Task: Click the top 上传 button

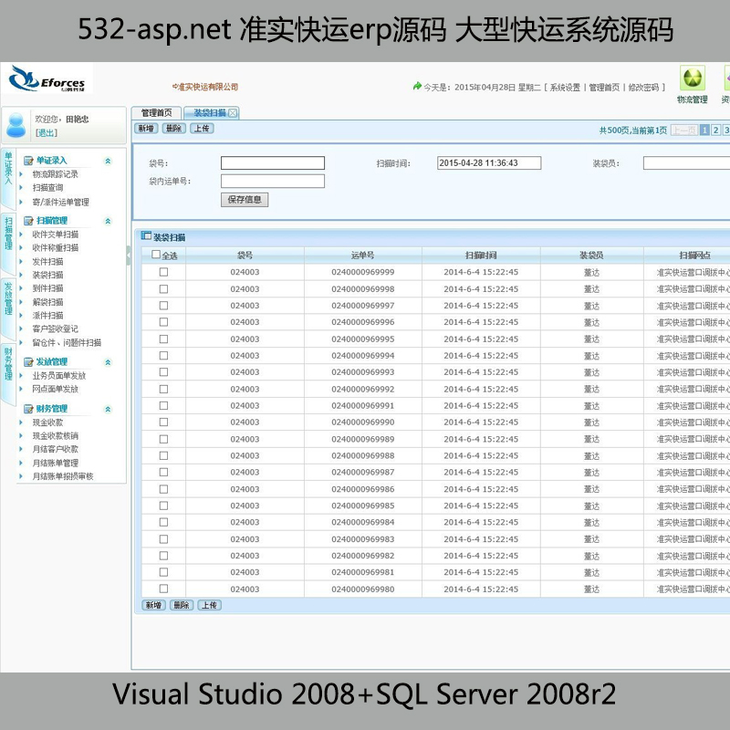Action: click(x=202, y=129)
